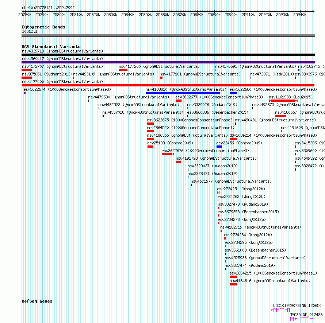Select nsv4184816 red variant bar
The image size is (325, 323).
pyautogui.click(x=233, y=284)
